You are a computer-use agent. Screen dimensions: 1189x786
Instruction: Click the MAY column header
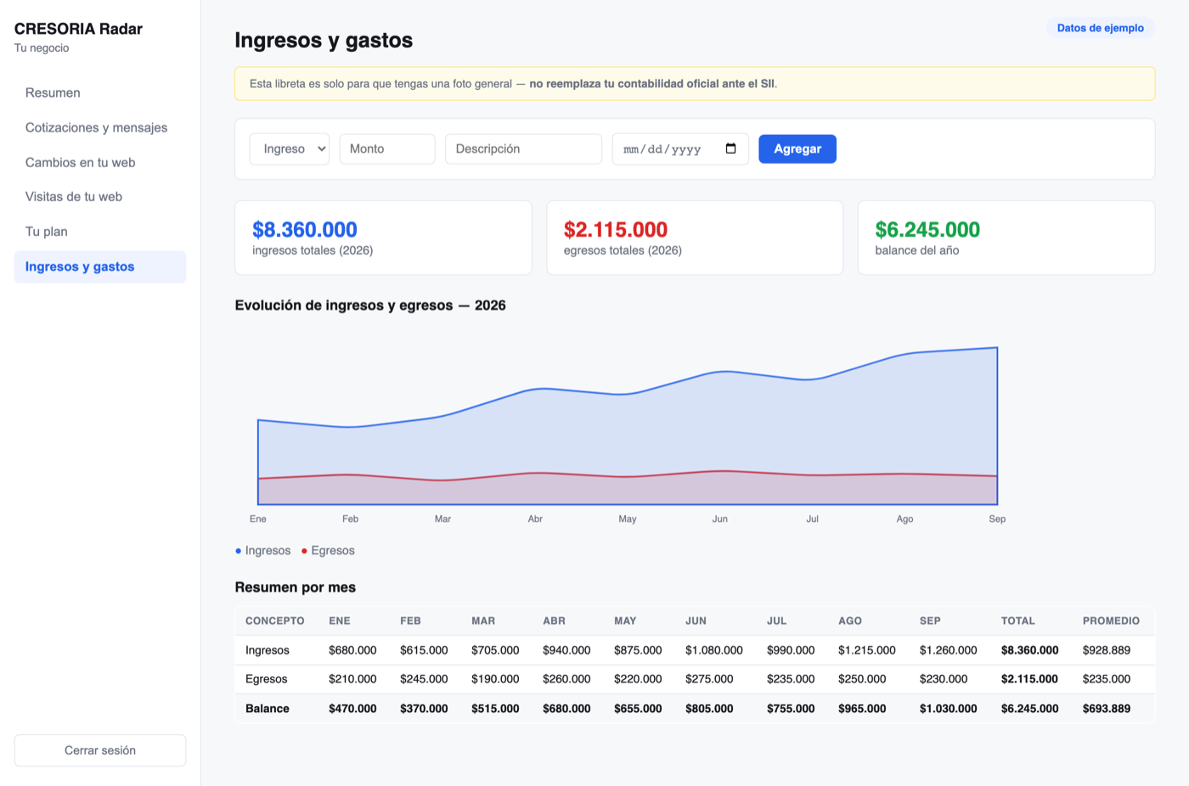click(625, 621)
